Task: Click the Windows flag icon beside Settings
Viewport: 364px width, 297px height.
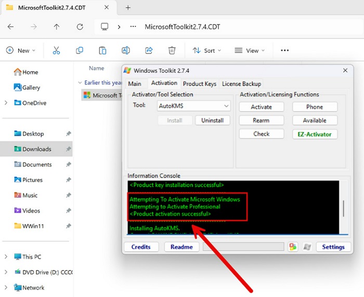Action: coord(307,247)
